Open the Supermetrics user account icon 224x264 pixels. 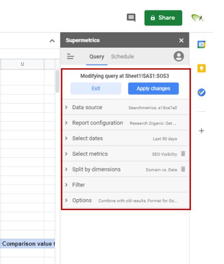tap(179, 56)
